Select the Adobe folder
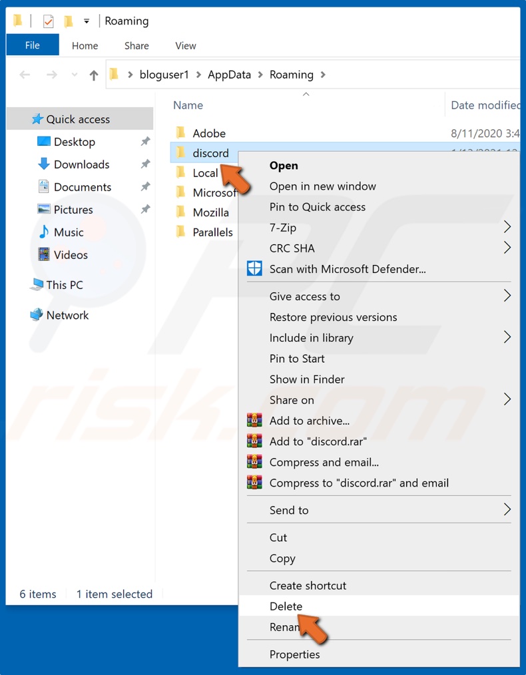Image resolution: width=526 pixels, height=675 pixels. [x=209, y=133]
